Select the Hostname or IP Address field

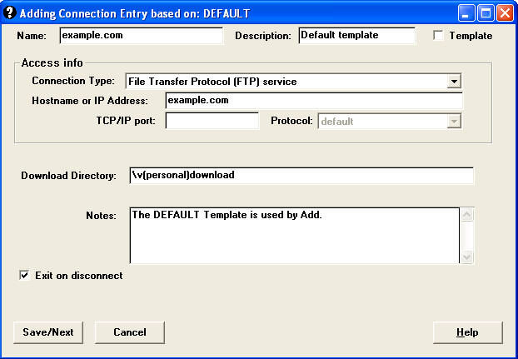313,101
